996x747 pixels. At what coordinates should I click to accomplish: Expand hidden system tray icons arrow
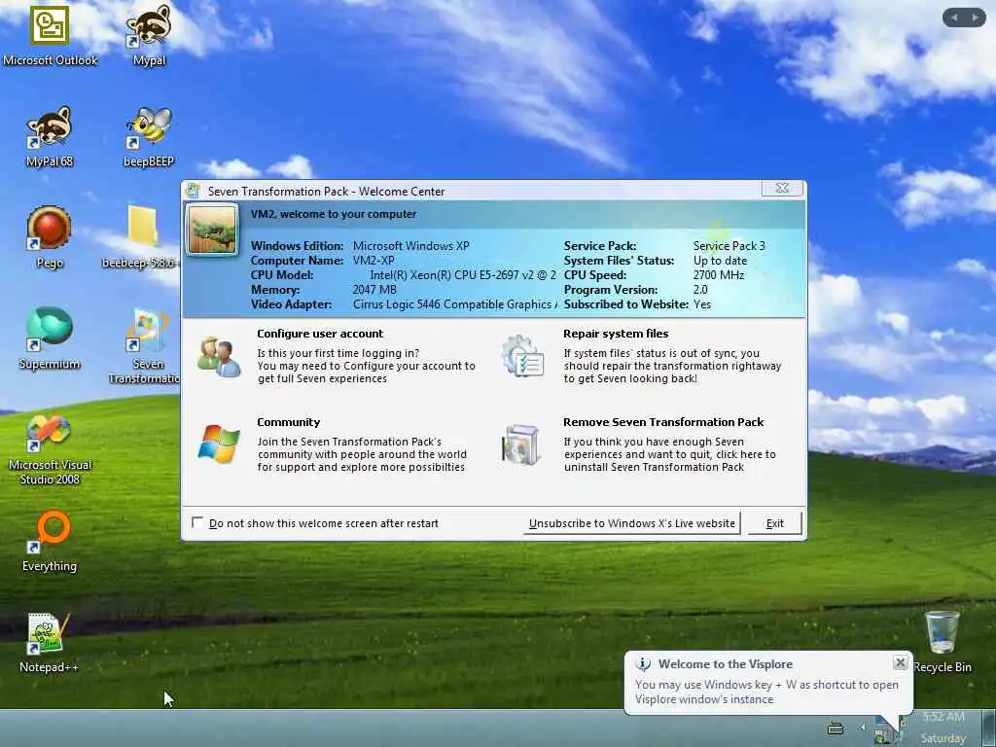click(x=863, y=728)
